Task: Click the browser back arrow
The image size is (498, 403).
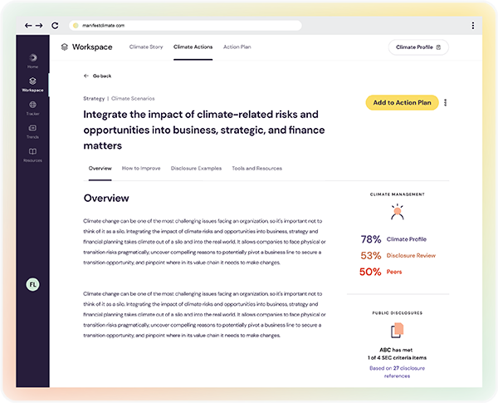Action: click(x=29, y=26)
